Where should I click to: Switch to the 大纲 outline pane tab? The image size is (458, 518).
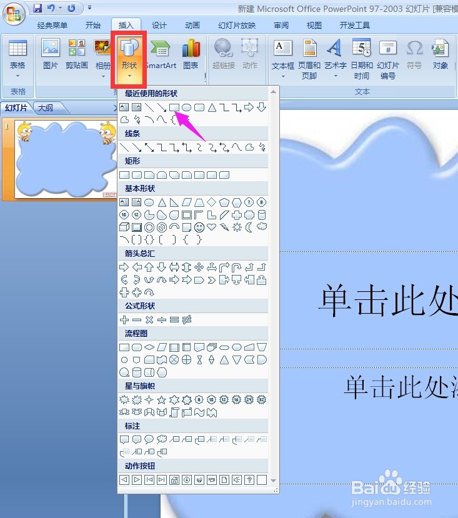tap(46, 108)
